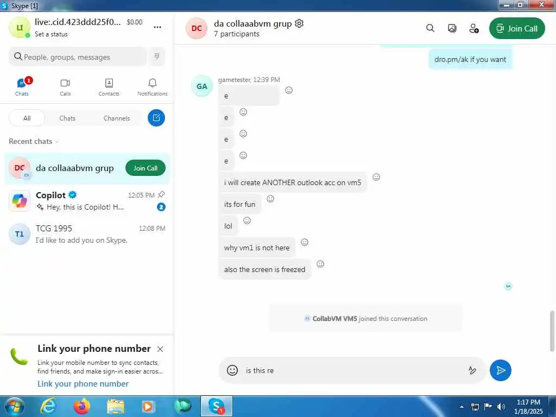The image size is (556, 417).
Task: Open the TCG 1995 conversation
Action: click(x=87, y=234)
